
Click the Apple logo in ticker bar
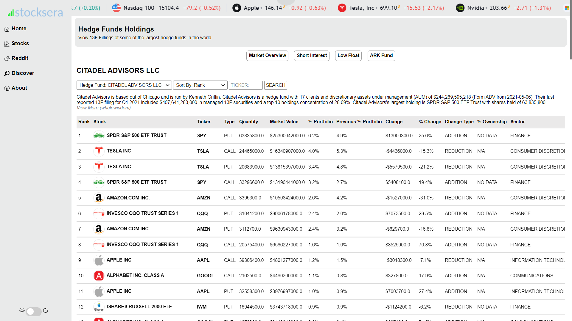coord(237,8)
